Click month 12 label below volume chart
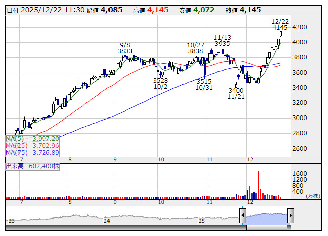This screenshot has height=236, width=328. [250, 202]
